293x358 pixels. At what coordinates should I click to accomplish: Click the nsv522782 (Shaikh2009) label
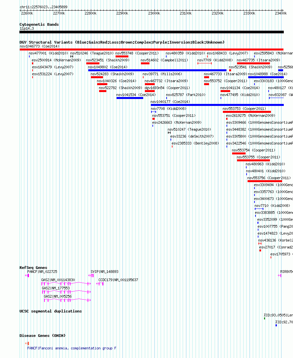coord(120,88)
